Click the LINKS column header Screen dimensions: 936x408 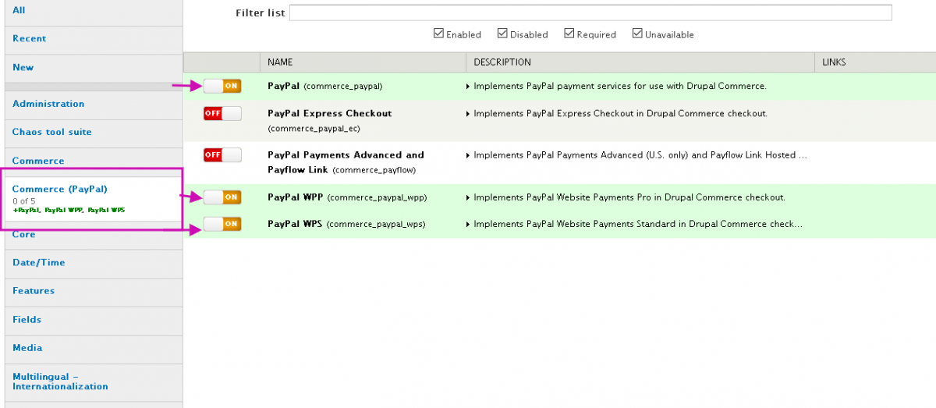point(874,62)
